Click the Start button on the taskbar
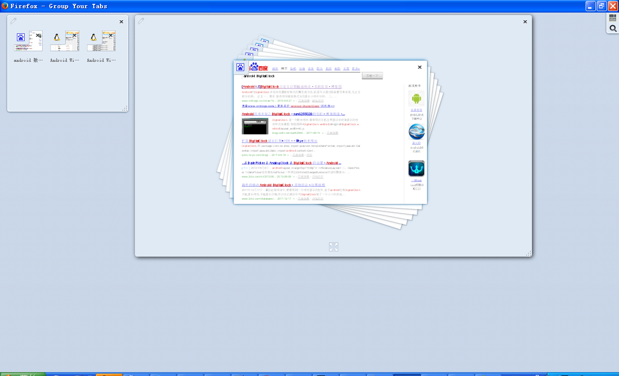The image size is (619, 376). pyautogui.click(x=23, y=374)
